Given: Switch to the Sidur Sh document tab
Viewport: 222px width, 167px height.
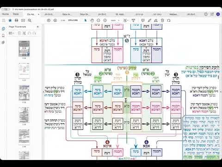Looking at the screenshot, I should tap(85, 14).
